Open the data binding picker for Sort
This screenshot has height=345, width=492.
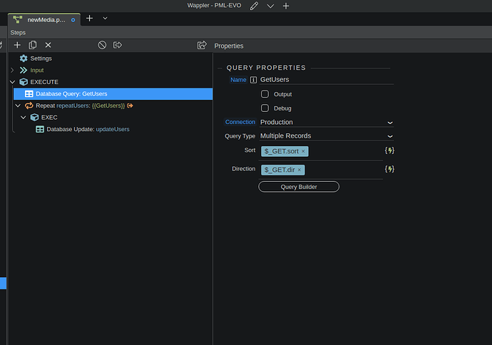(x=389, y=150)
